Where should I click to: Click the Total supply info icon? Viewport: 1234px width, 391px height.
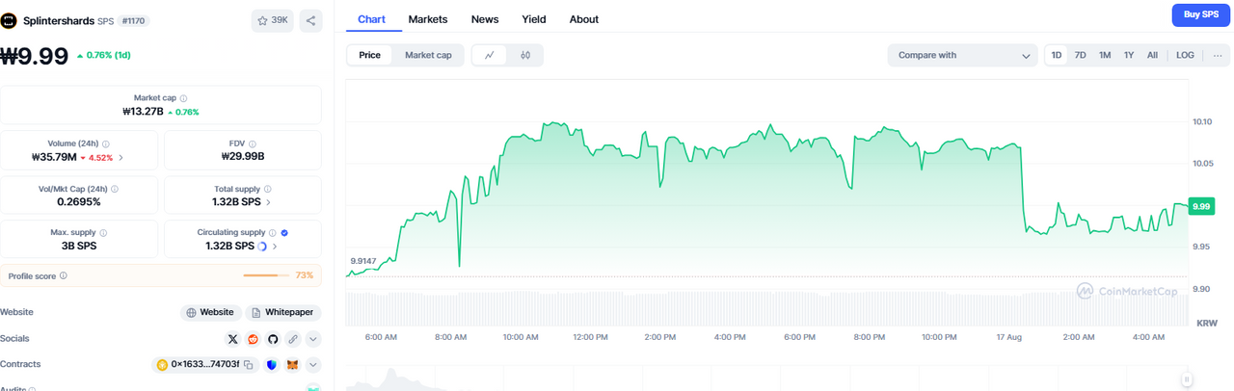click(x=268, y=189)
